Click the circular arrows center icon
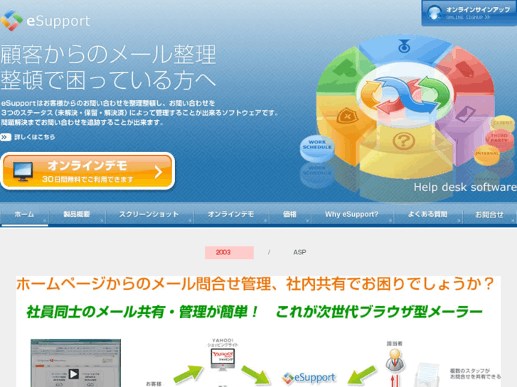Screen dimensions: 517x387 coord(405,95)
